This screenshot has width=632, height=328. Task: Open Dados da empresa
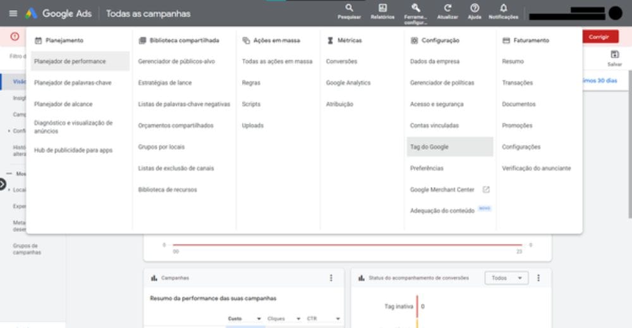point(435,61)
